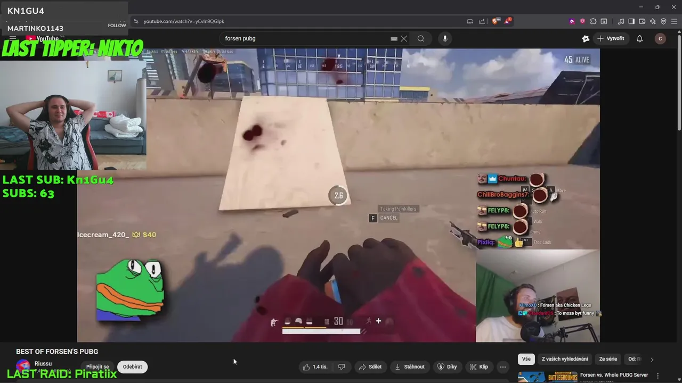Start voice search with microphone
Image resolution: width=682 pixels, height=383 pixels.
coord(445,38)
